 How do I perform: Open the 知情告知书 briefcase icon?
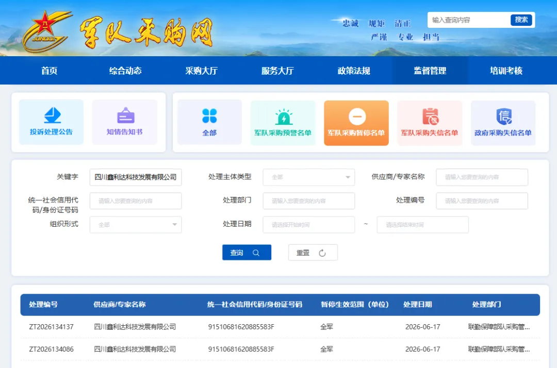126,115
